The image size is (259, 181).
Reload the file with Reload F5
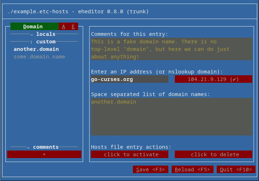click(192, 170)
